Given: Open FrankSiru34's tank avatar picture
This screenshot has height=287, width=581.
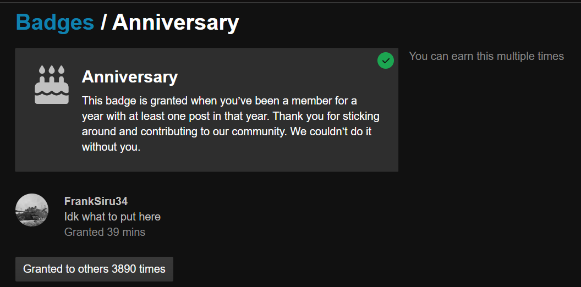Looking at the screenshot, I should (32, 210).
